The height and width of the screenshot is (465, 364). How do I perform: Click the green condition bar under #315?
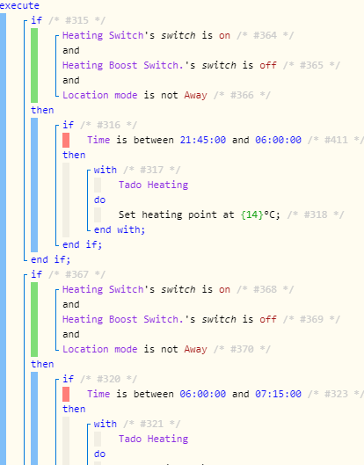point(34,65)
